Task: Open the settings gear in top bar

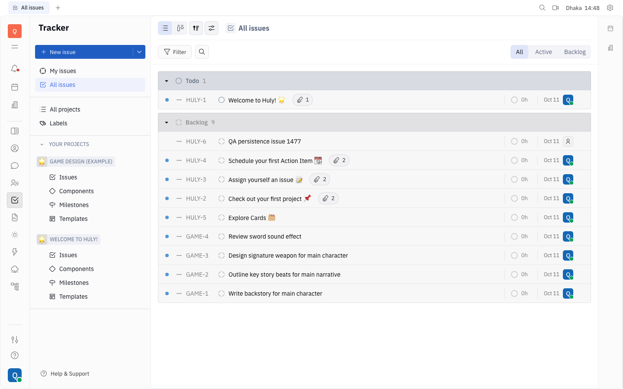Action: tap(610, 8)
